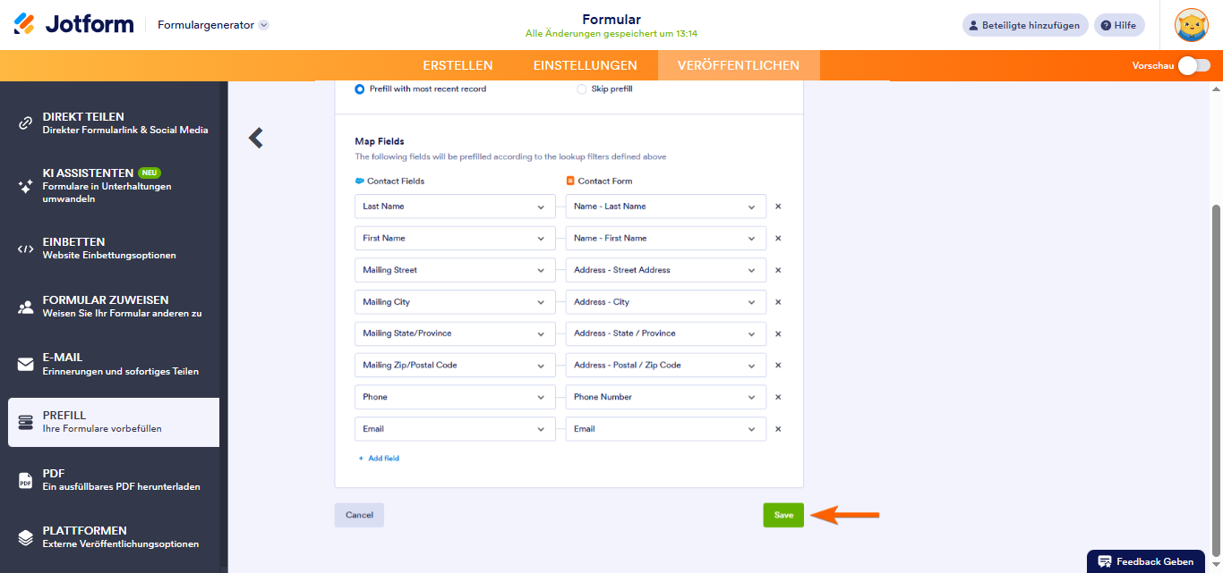The height and width of the screenshot is (573, 1223).
Task: Select the Skip prefill option
Action: (x=582, y=89)
